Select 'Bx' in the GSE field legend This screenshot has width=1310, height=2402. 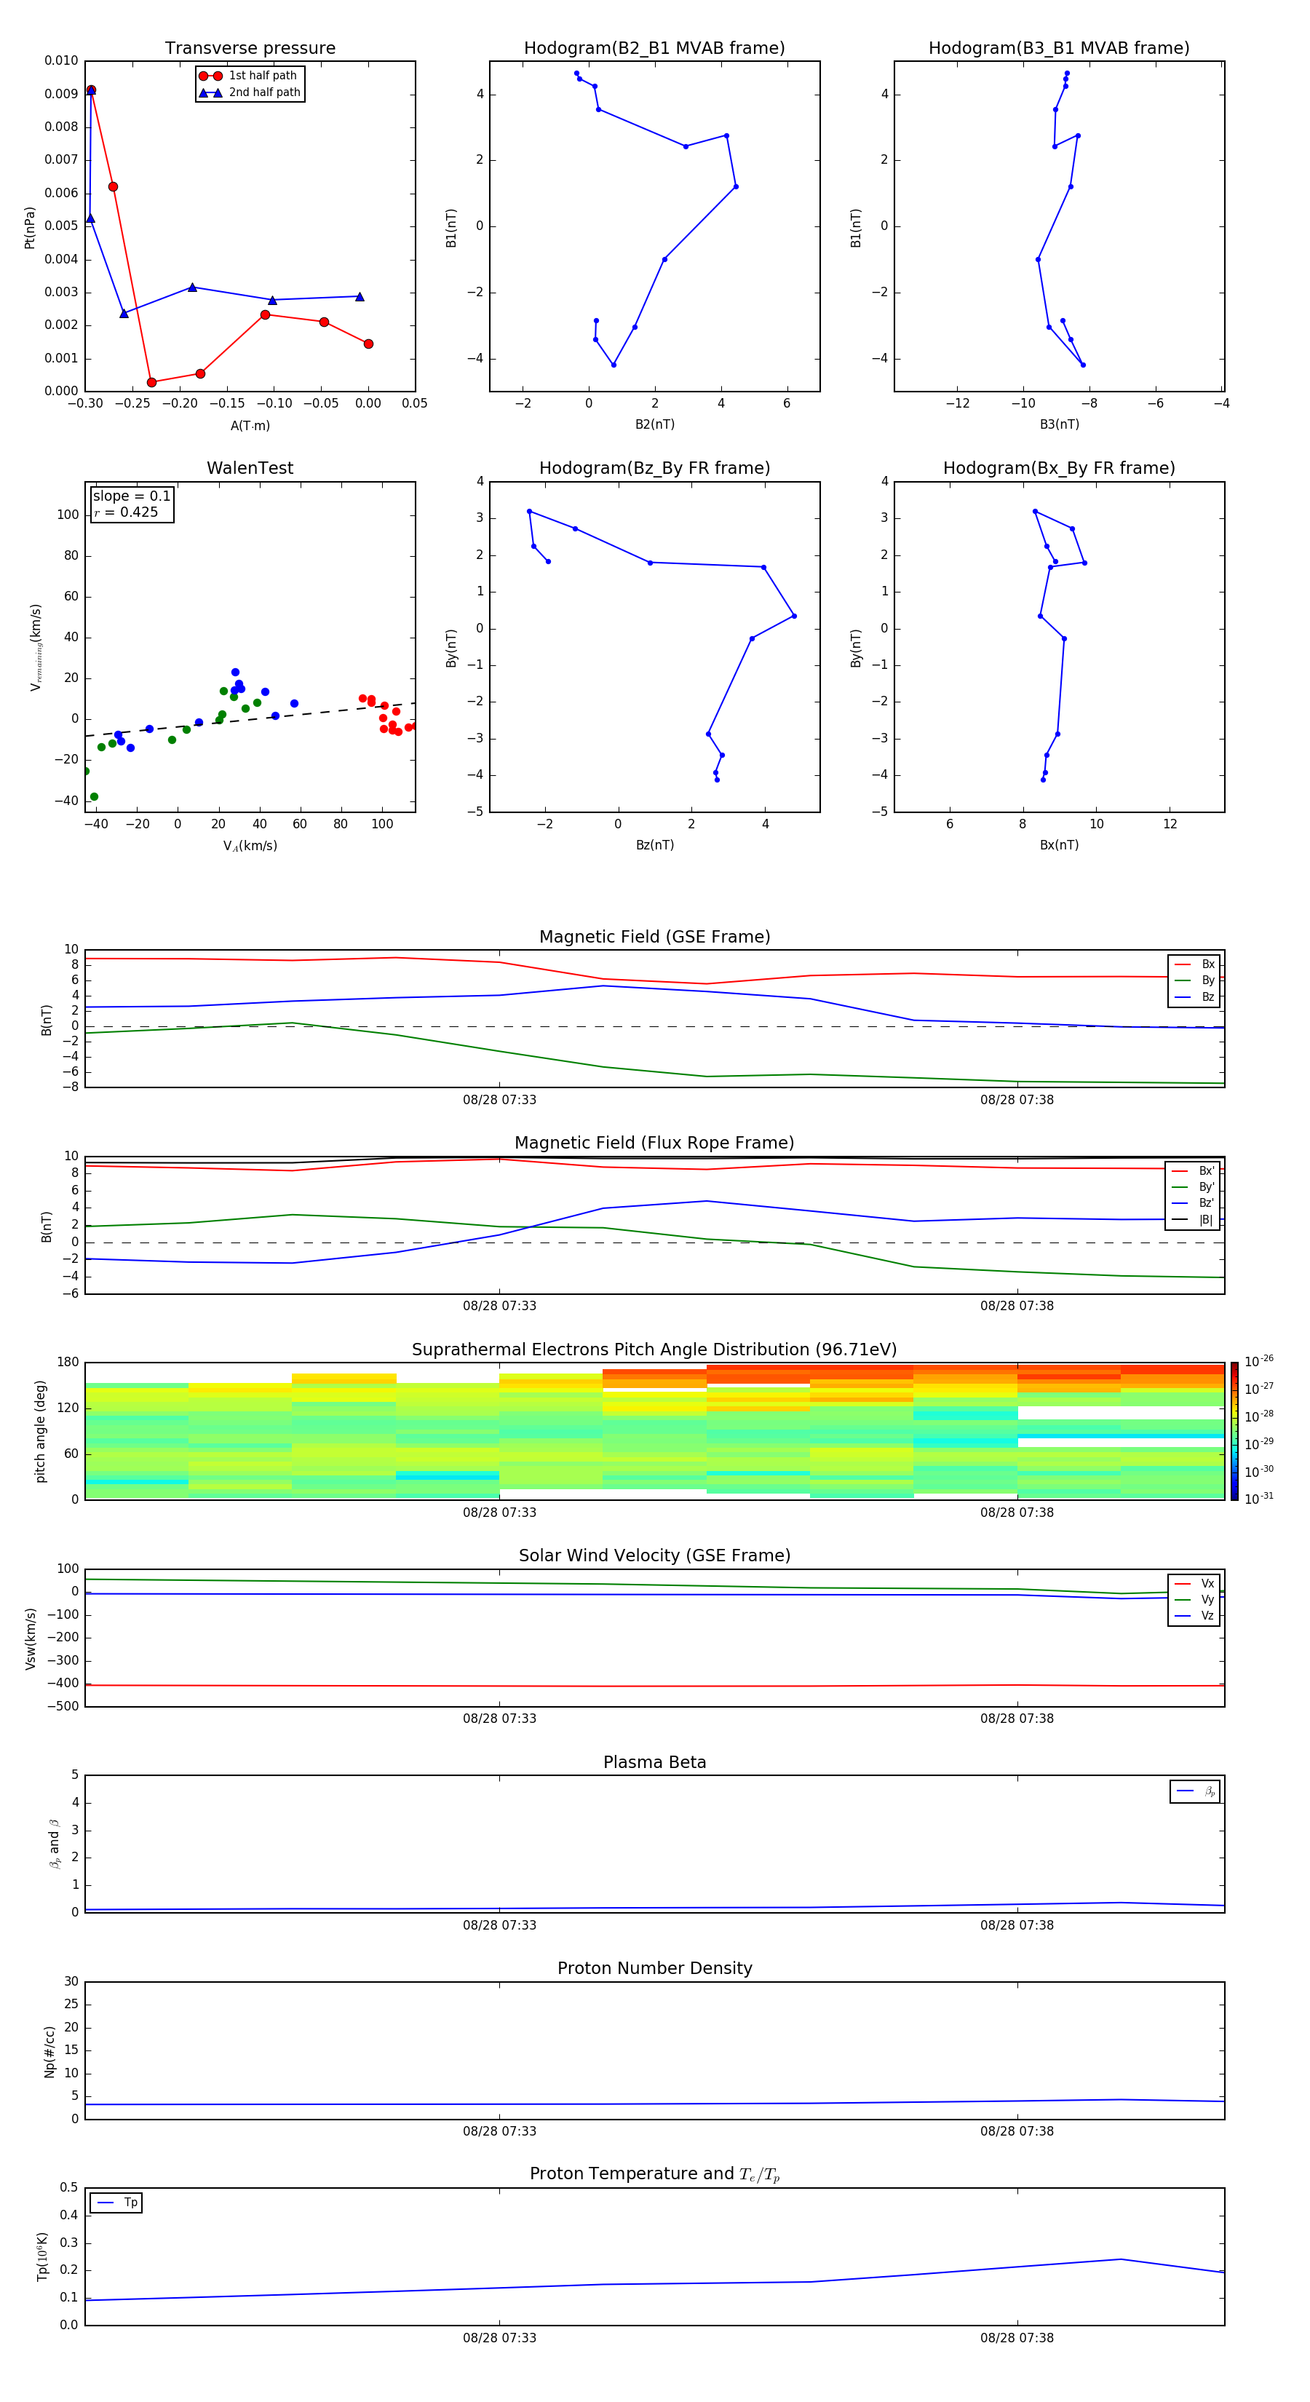pyautogui.click(x=1194, y=964)
